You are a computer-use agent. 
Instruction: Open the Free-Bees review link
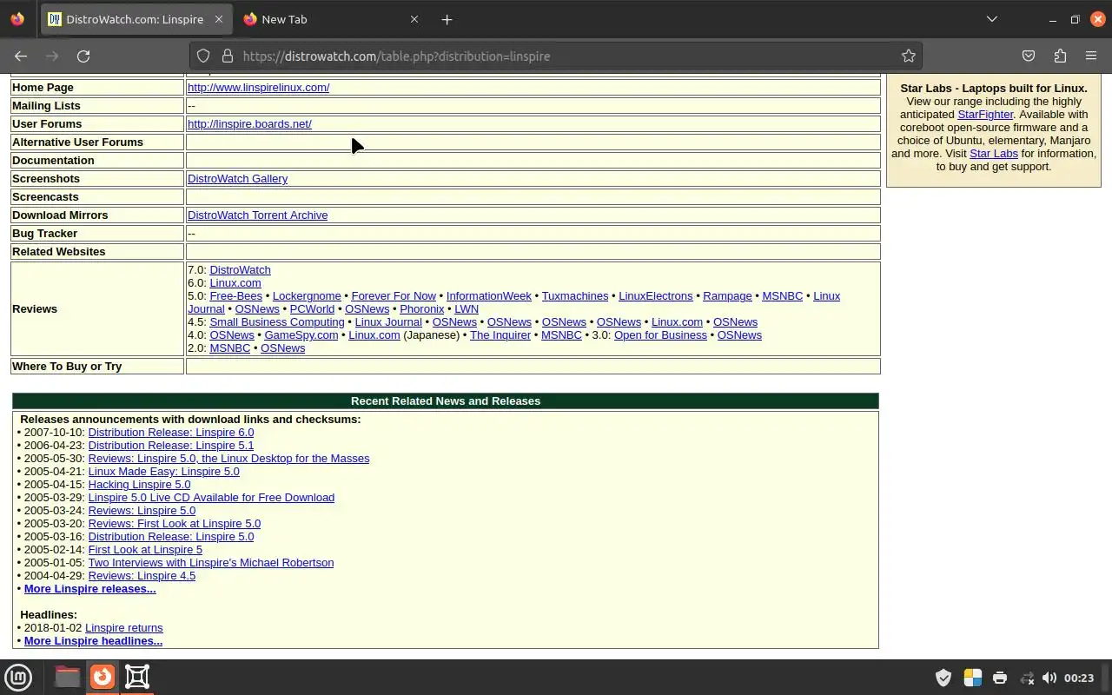click(235, 296)
